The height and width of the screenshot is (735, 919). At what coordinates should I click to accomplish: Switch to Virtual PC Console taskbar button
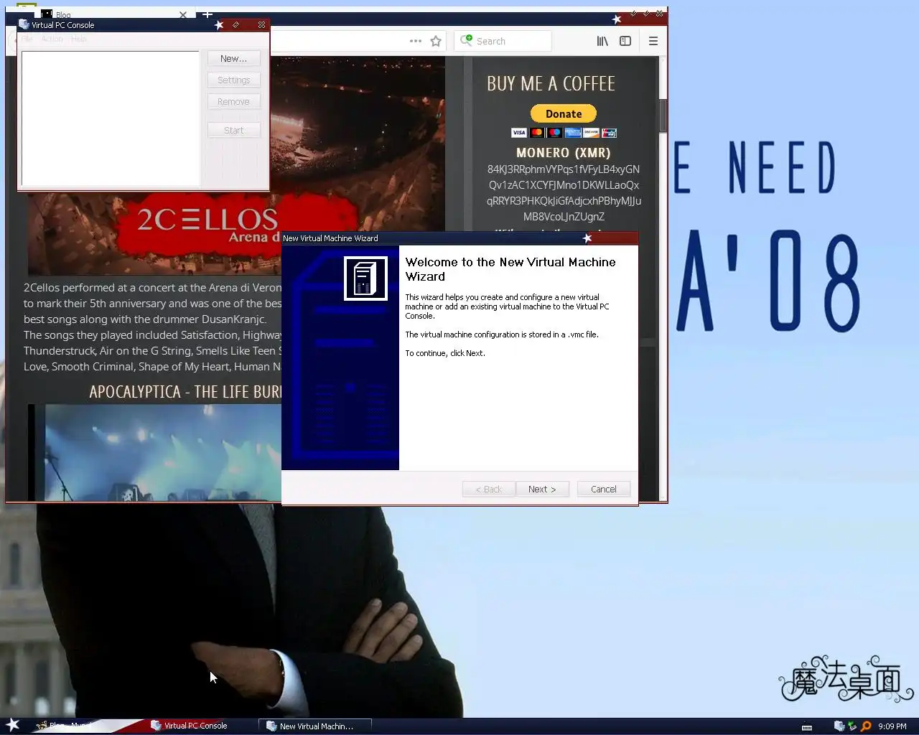[x=195, y=726]
